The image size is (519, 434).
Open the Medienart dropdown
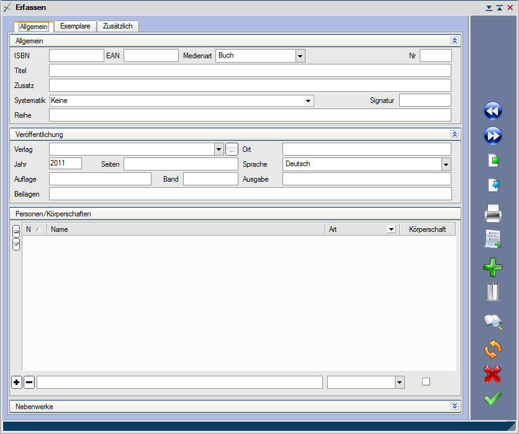300,56
